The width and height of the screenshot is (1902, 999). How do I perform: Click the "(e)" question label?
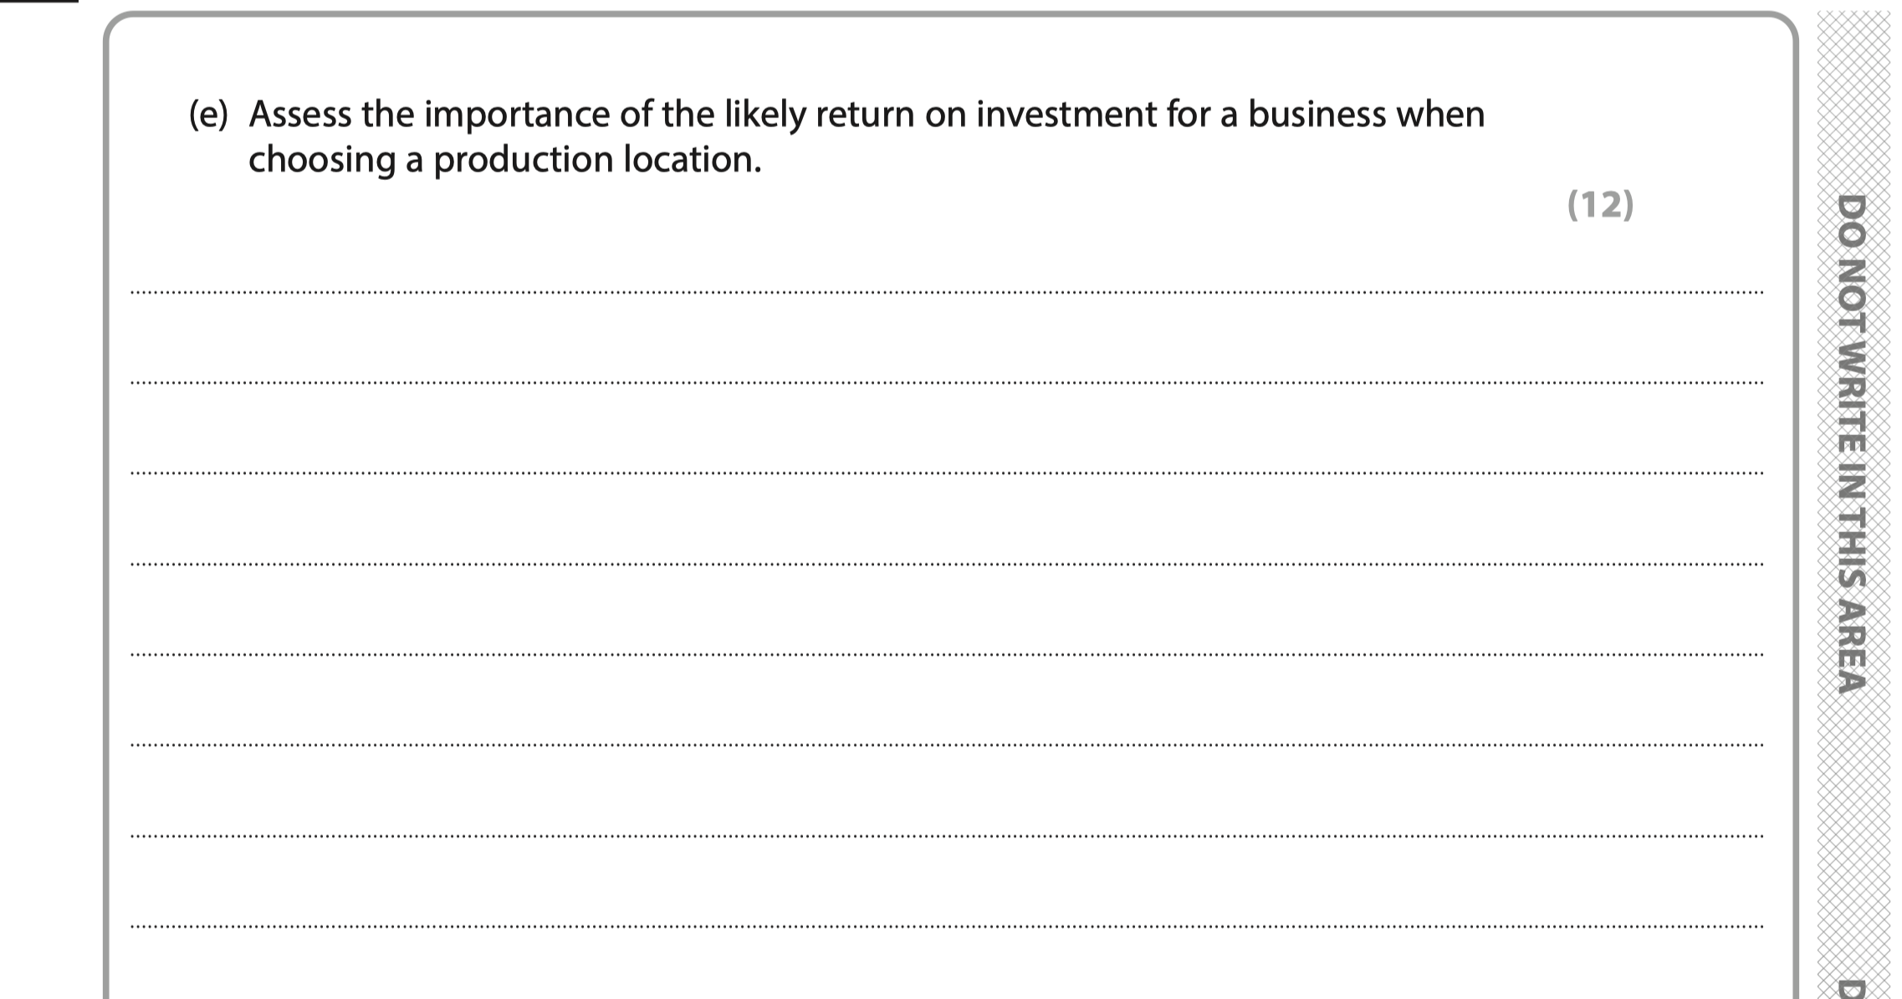click(208, 115)
